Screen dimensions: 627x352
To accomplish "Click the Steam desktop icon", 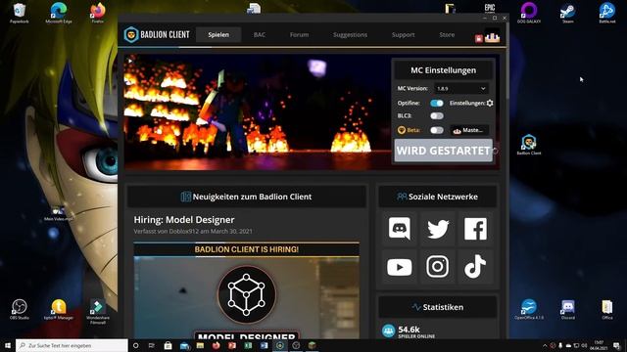I will click(x=567, y=13).
